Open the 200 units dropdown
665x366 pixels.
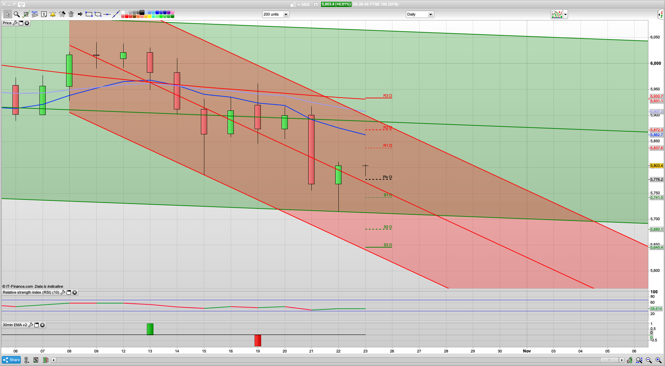point(285,14)
